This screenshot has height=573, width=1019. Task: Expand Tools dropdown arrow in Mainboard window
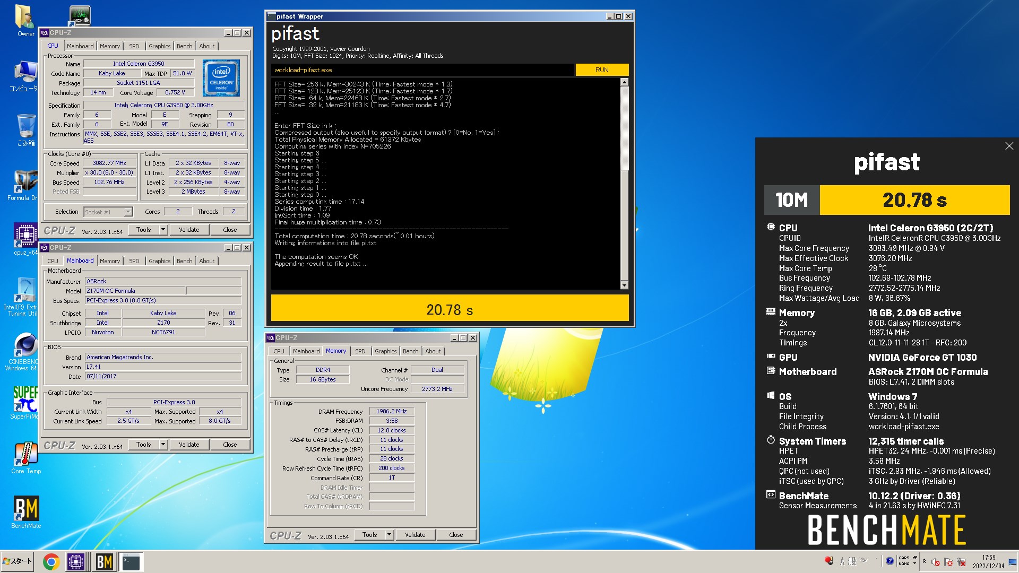[163, 445]
